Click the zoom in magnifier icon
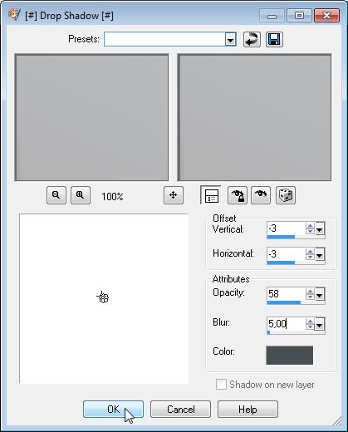The height and width of the screenshot is (432, 348). (x=81, y=195)
